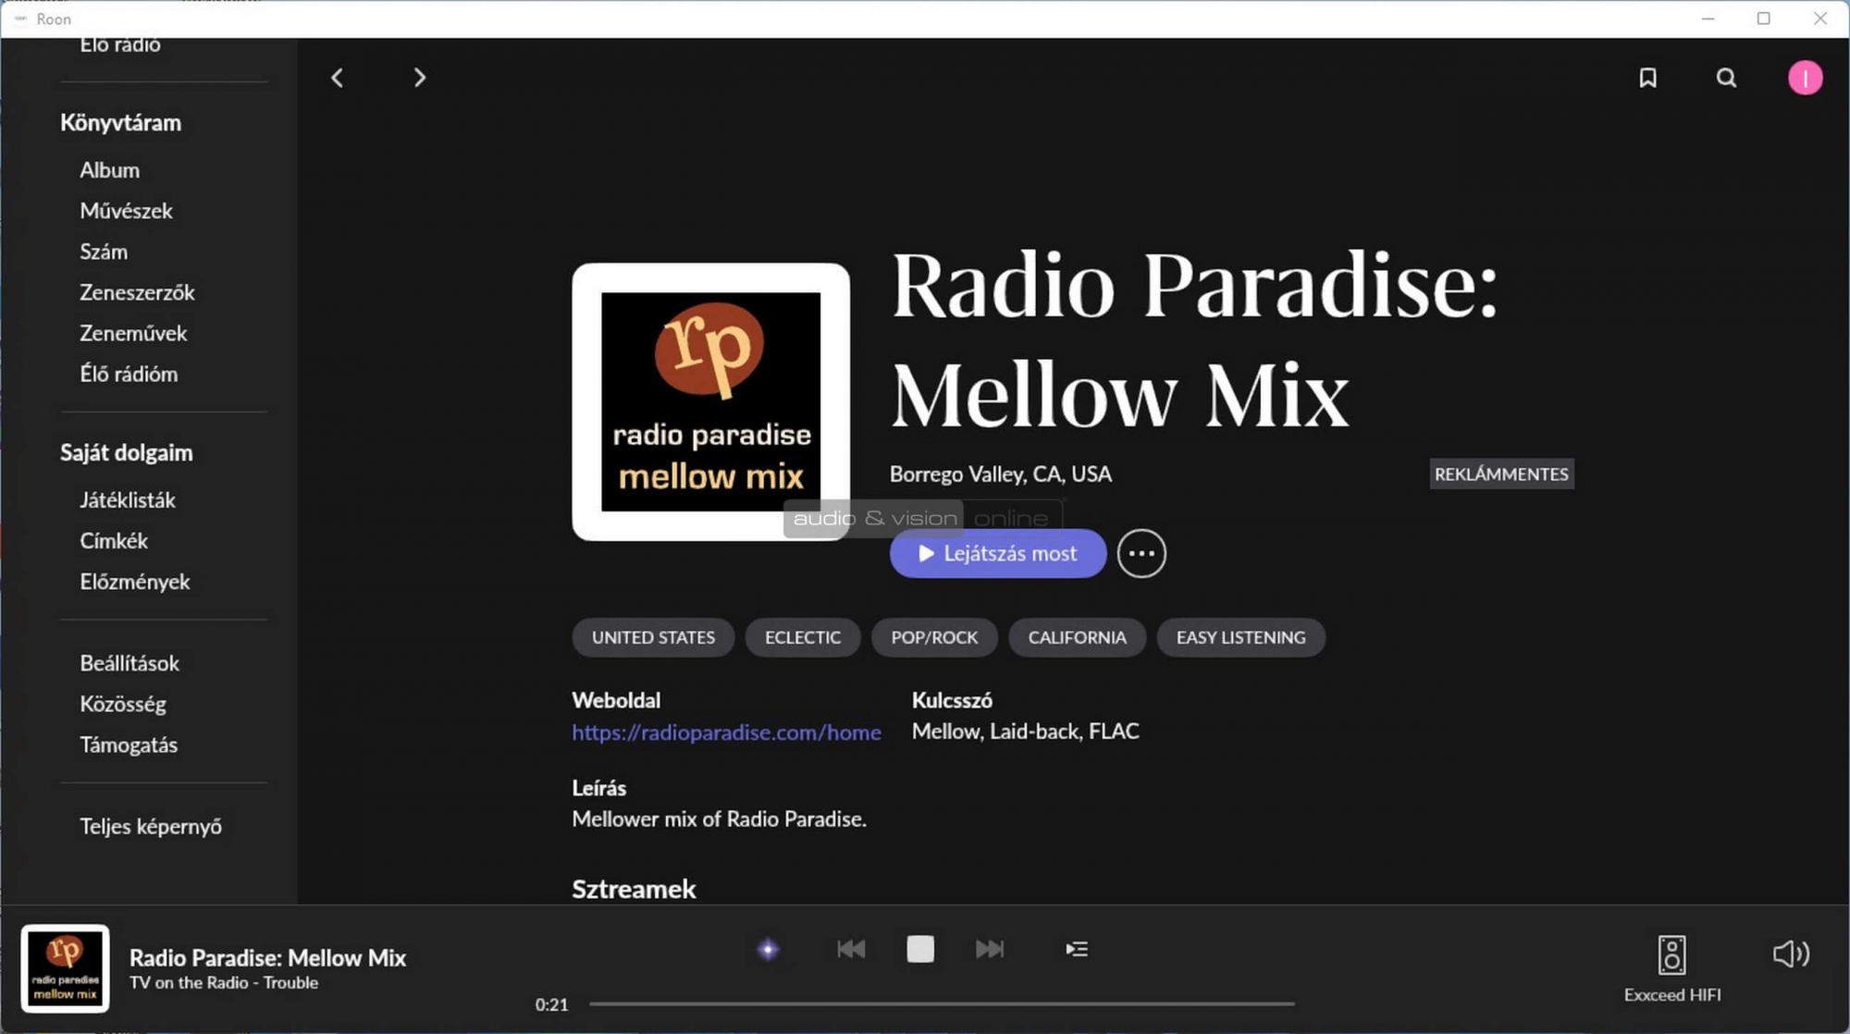
Task: Skip to next track
Action: pyautogui.click(x=990, y=949)
